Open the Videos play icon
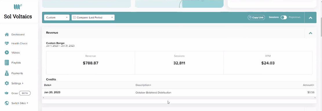The image size is (322, 111). pyautogui.click(x=7, y=52)
